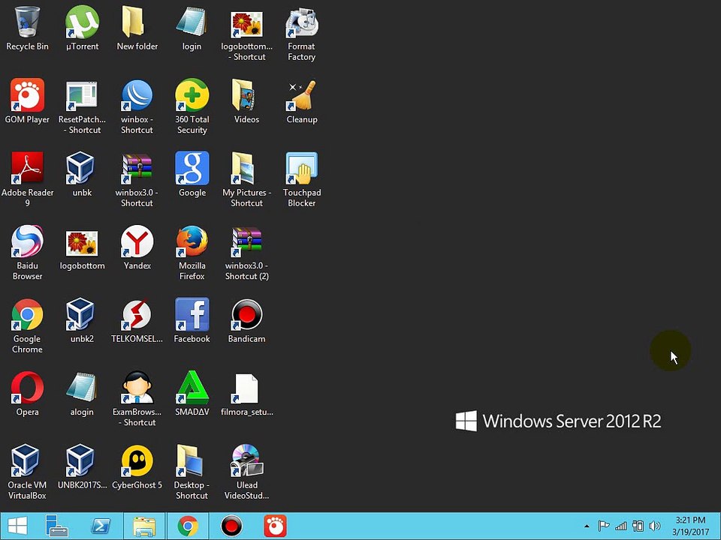Select the Cleanup broom icon

point(302,101)
